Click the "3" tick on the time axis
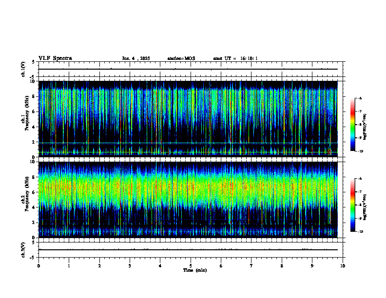The image size is (386, 298). (130, 266)
